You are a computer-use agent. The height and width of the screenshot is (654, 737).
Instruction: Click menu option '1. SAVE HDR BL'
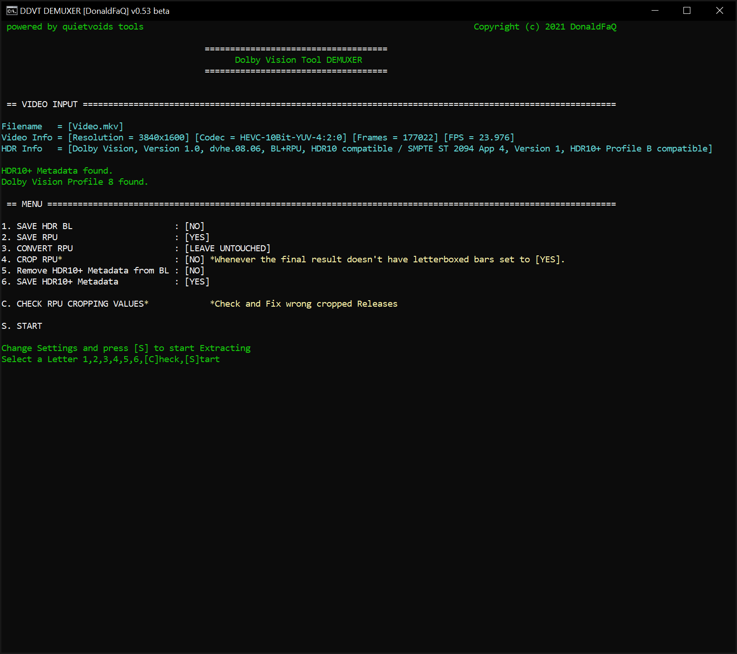click(37, 226)
